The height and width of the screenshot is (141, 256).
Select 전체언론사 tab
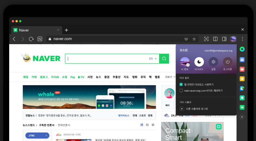(64, 125)
